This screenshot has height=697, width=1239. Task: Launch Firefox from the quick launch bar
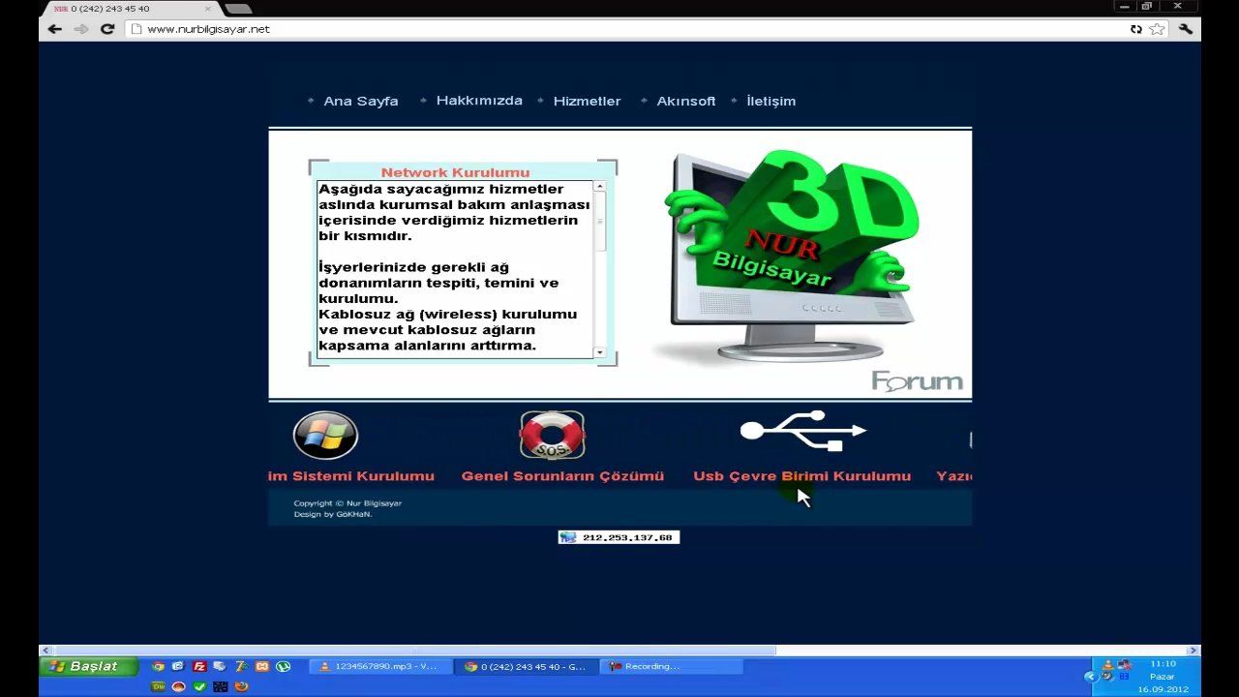coord(241,686)
